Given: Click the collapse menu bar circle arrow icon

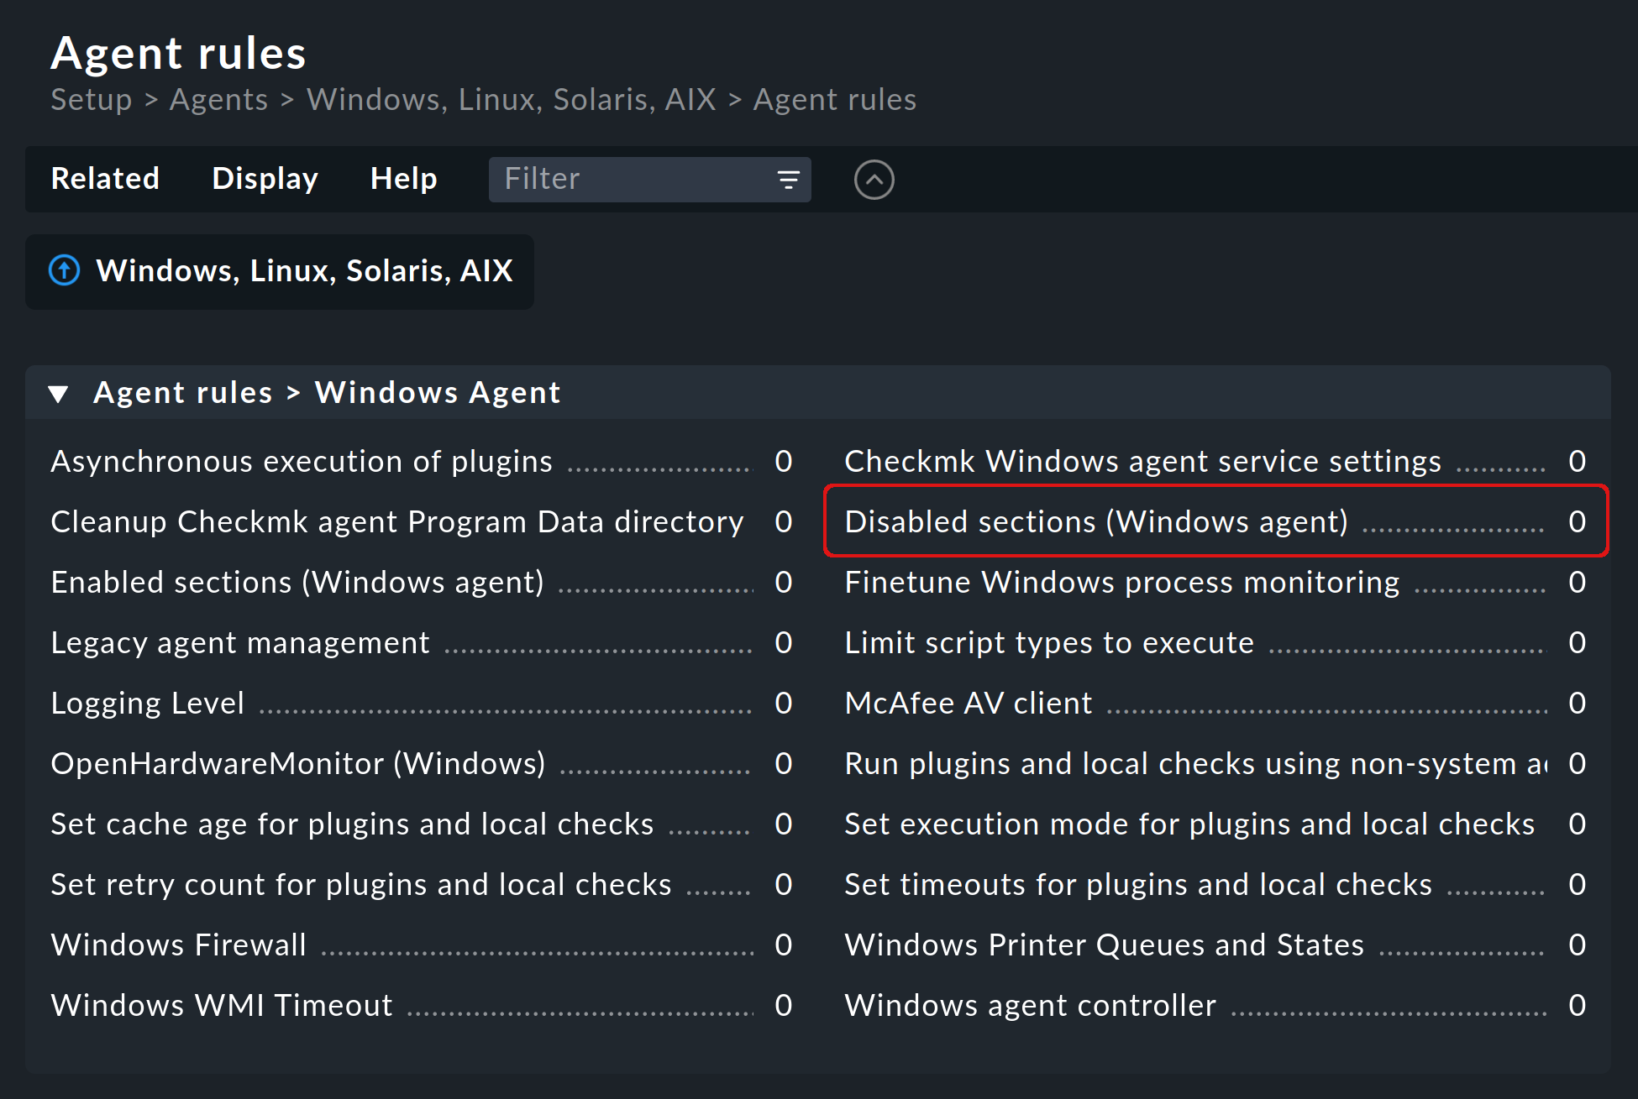Looking at the screenshot, I should (x=874, y=180).
